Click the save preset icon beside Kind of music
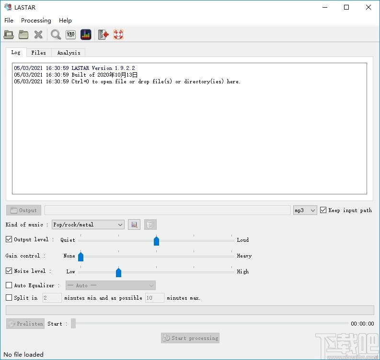Viewport: 380px width, 360px height. (134, 225)
